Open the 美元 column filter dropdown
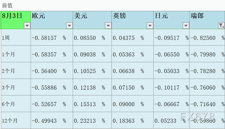The width and height of the screenshot is (225, 129). point(108,26)
